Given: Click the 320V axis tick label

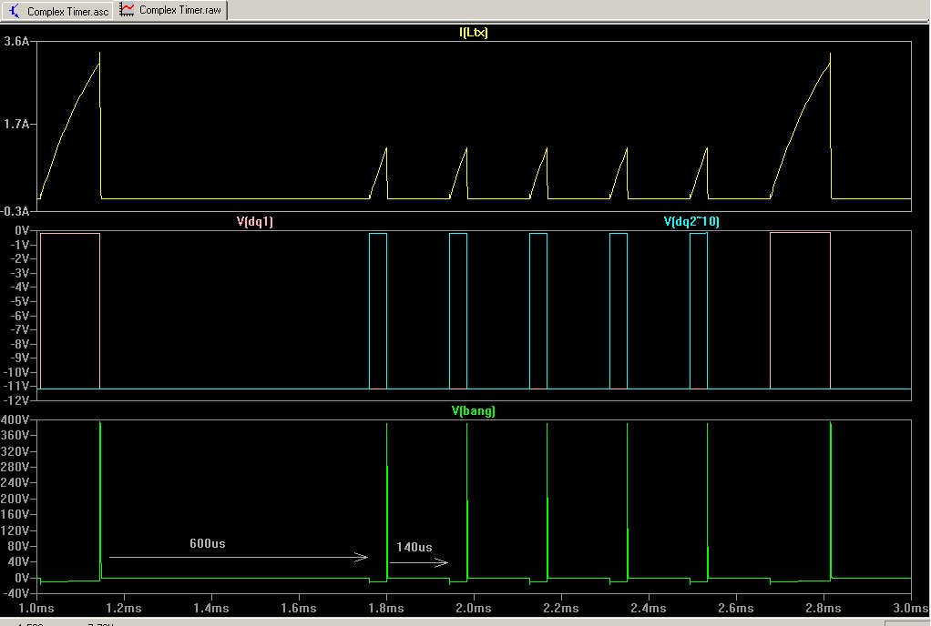Looking at the screenshot, I should tap(15, 451).
